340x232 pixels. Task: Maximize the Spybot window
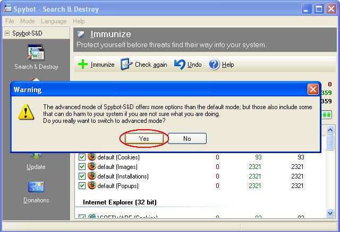[x=319, y=9]
